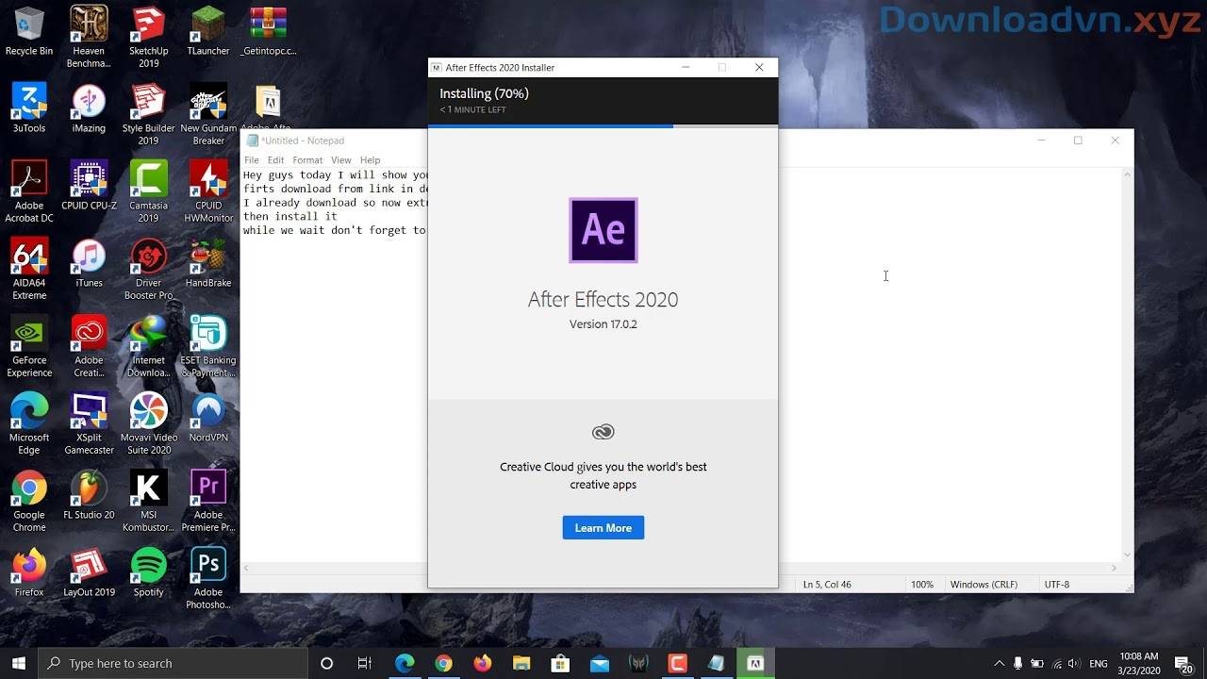Open Task View on taskbar
The height and width of the screenshot is (679, 1207).
[365, 663]
